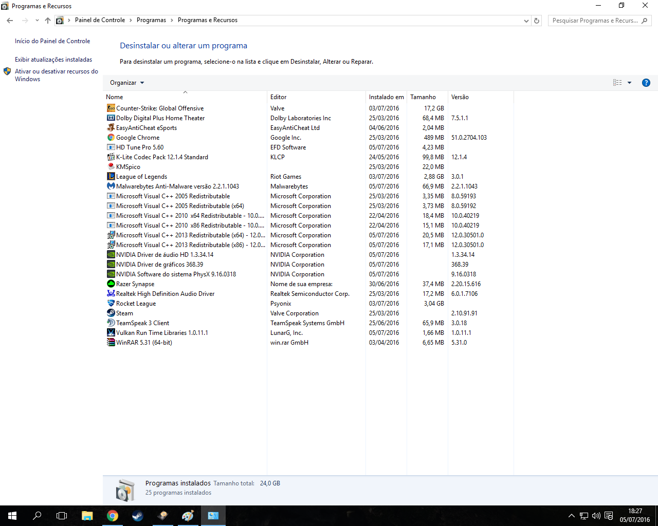Click the volume icon in system tray
Viewport: 658px width, 526px height.
[x=596, y=516]
